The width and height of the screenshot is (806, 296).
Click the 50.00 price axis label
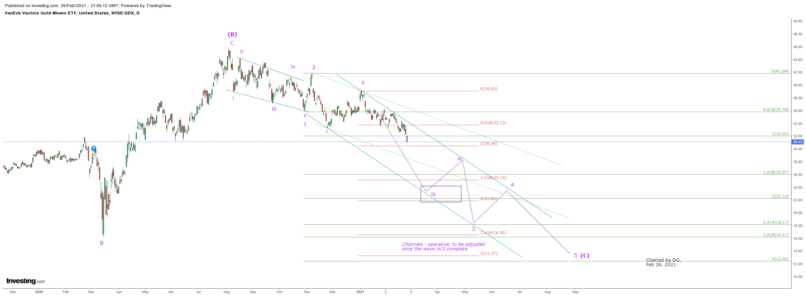798,22
